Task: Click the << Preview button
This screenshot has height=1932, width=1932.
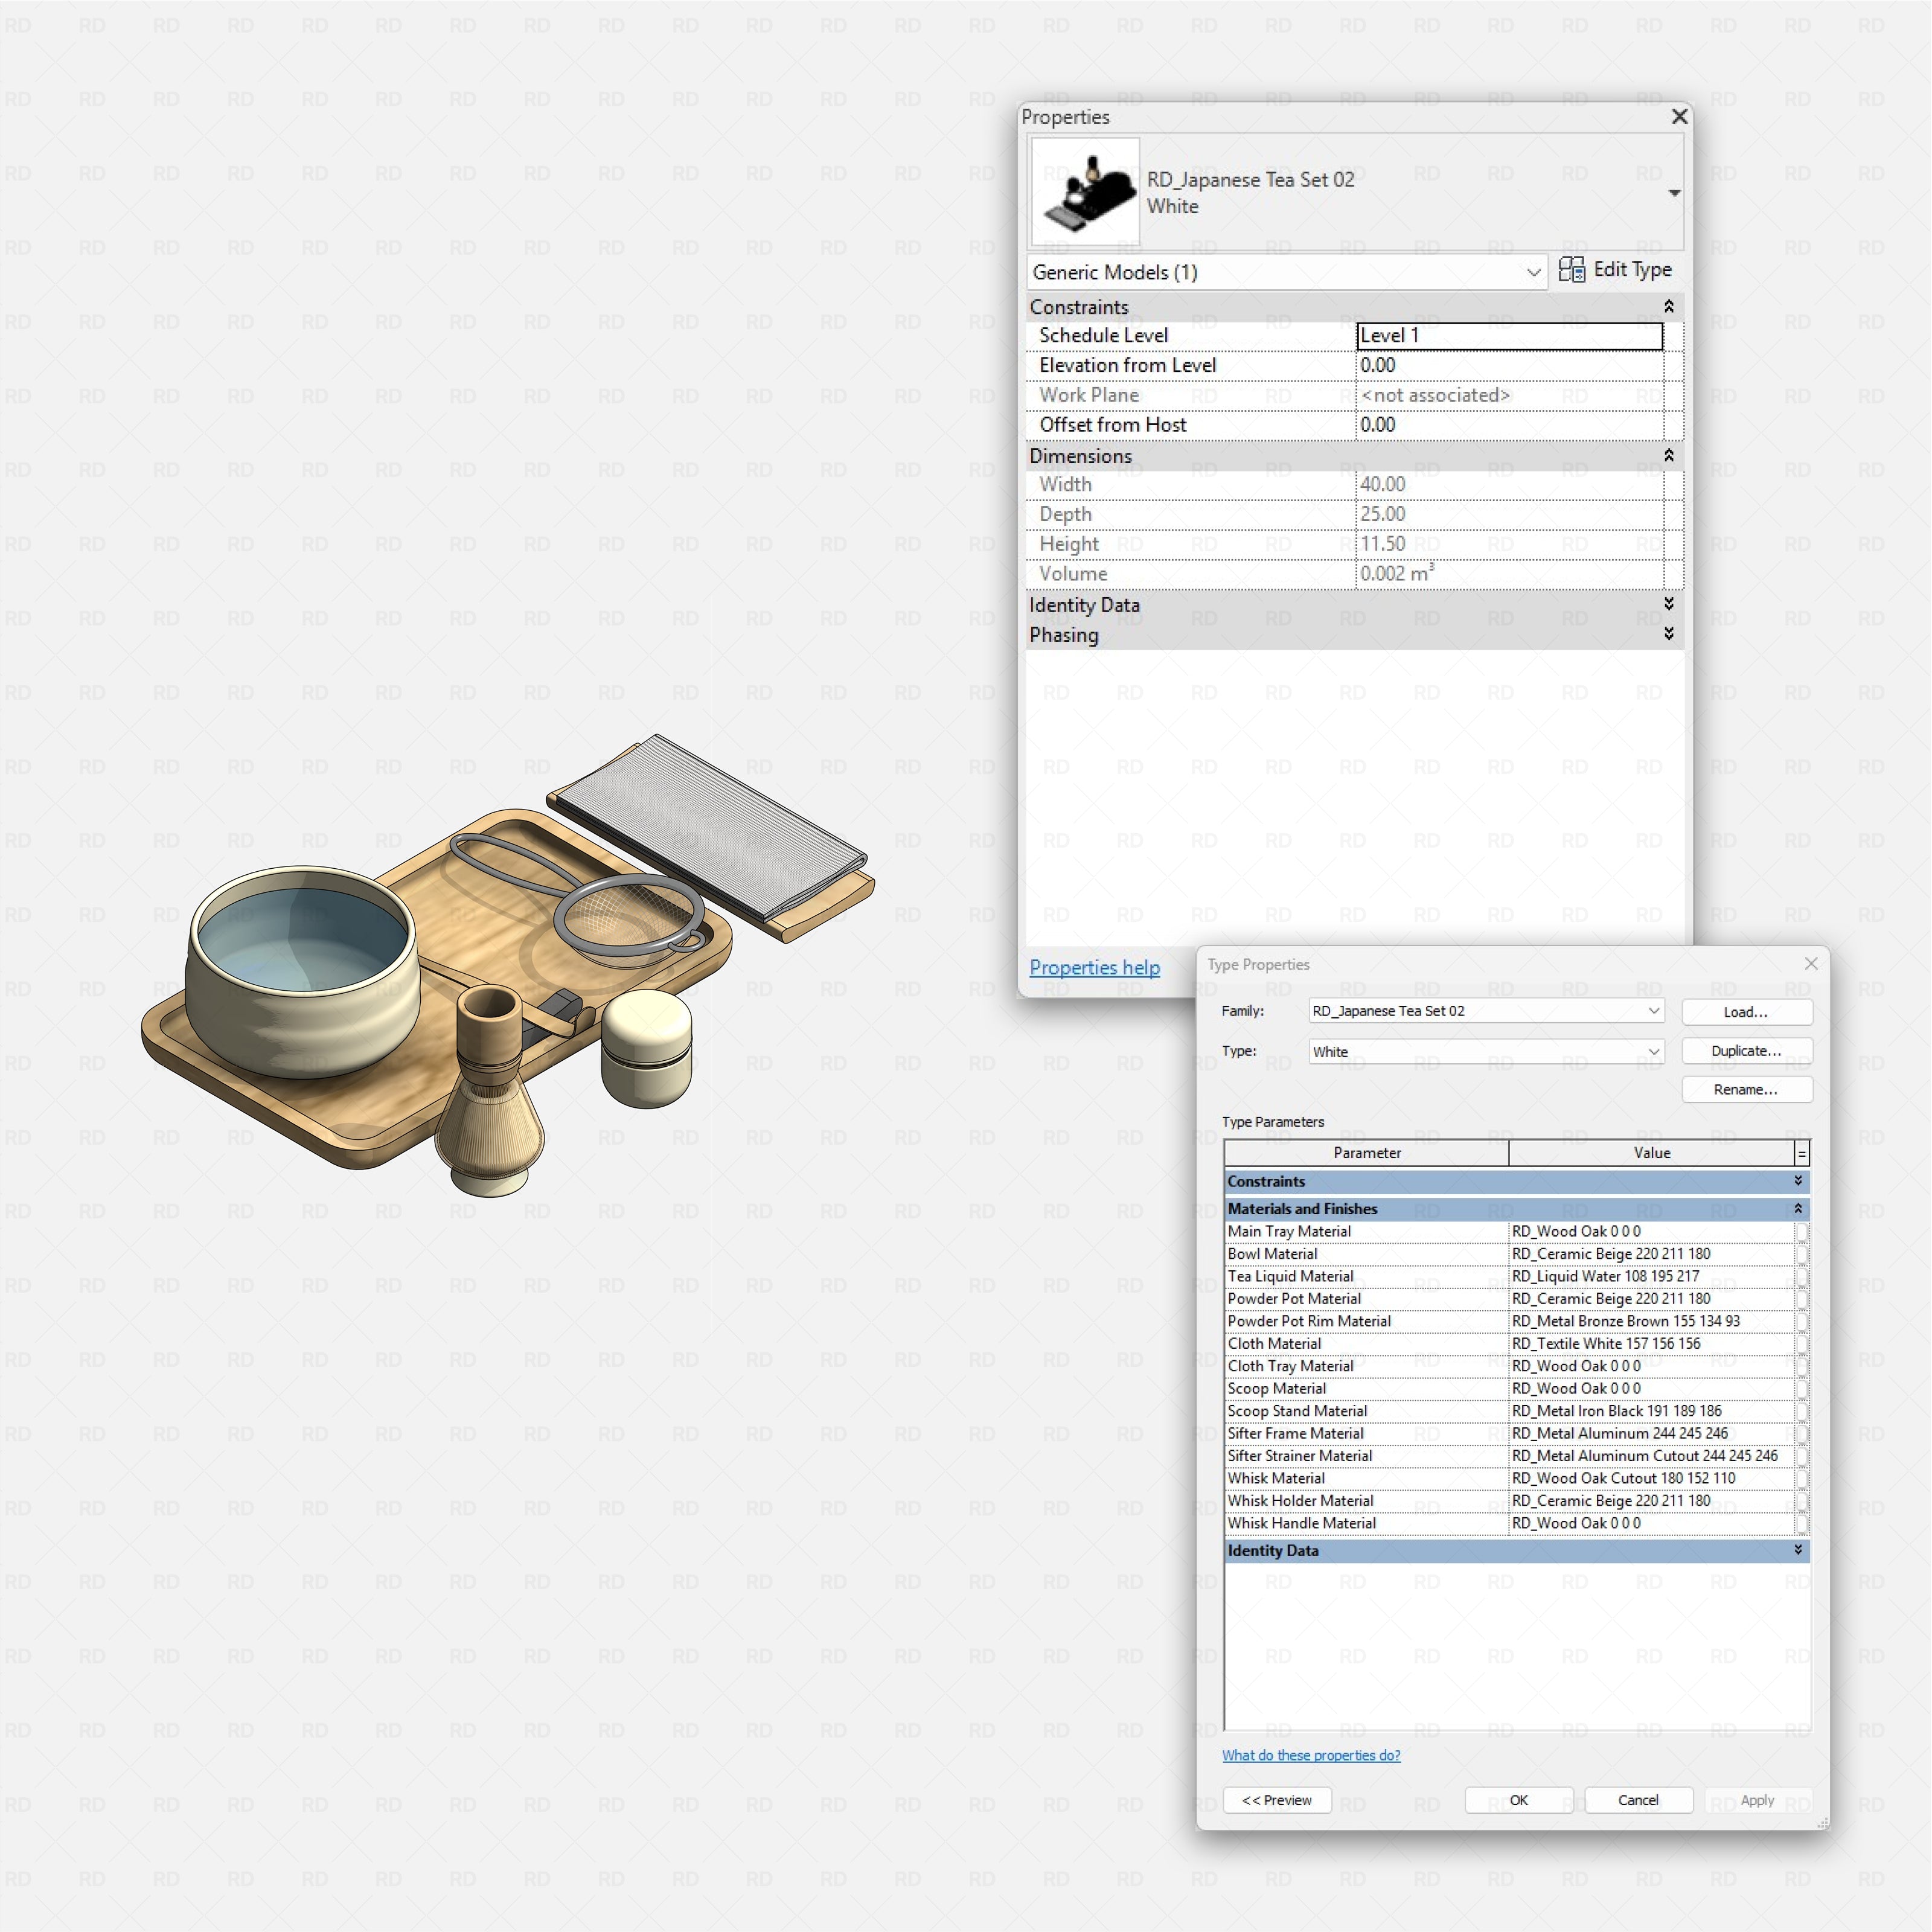Action: point(1277,1800)
